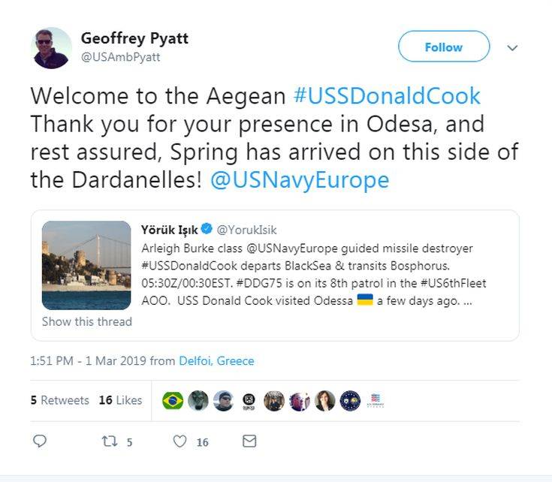Open the #USSDonaldCook hashtag link
Image resolution: width=552 pixels, height=482 pixels.
pyautogui.click(x=387, y=96)
